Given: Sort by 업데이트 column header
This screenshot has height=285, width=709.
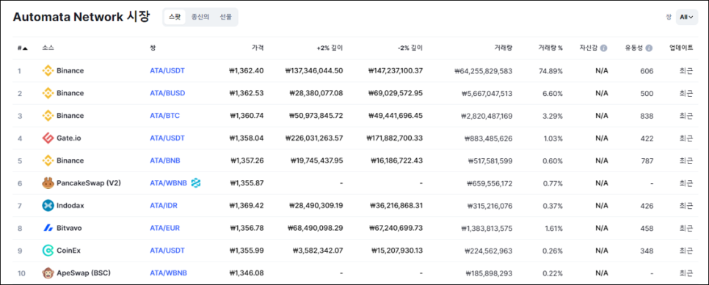Looking at the screenshot, I should (681, 48).
